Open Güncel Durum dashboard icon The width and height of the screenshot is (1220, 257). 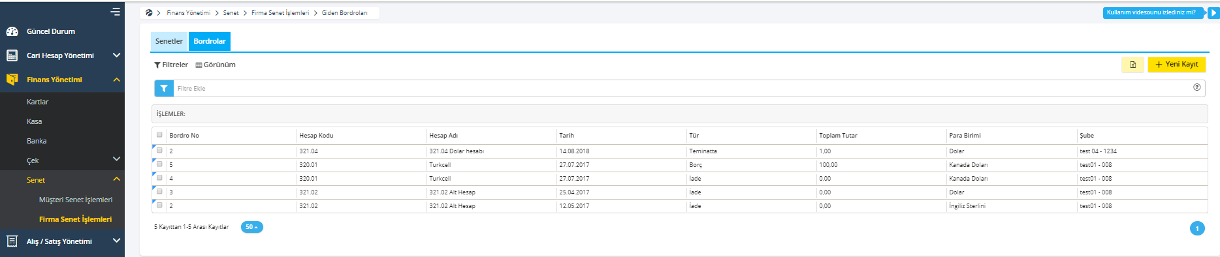pyautogui.click(x=12, y=31)
